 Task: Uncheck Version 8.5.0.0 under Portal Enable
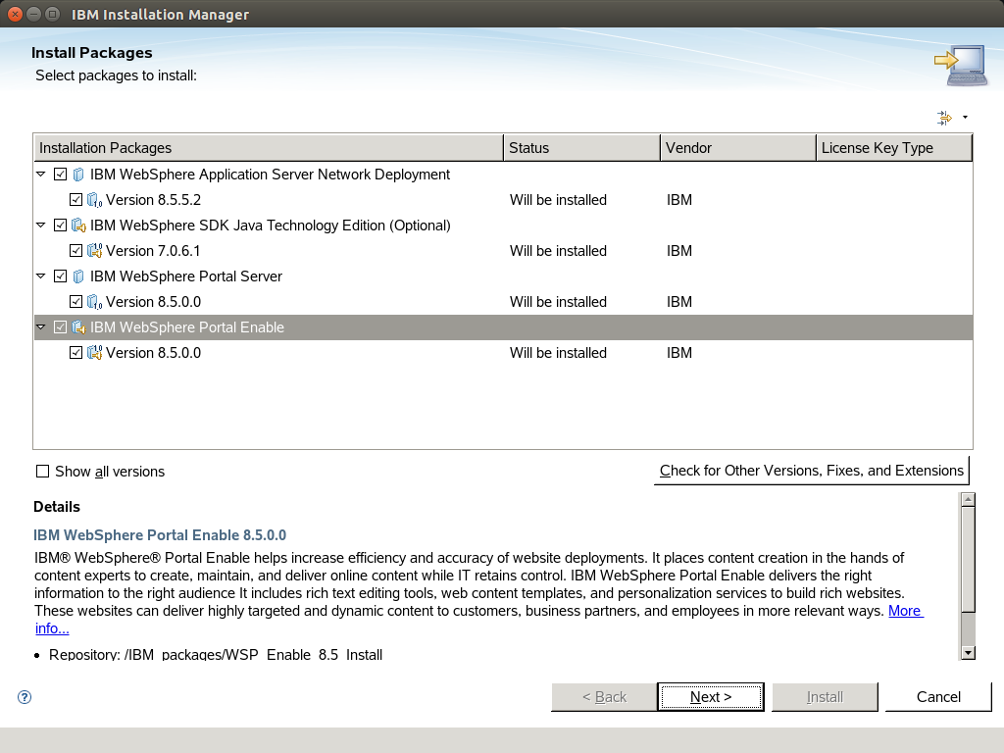coord(75,353)
